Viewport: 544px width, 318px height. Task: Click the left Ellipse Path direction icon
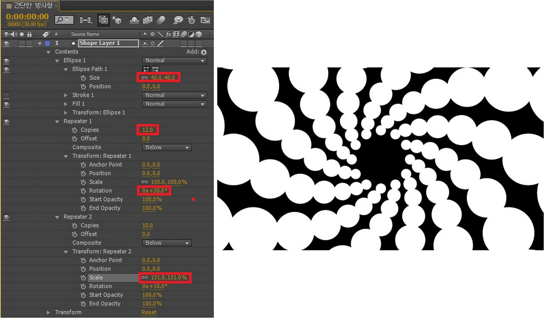tap(146, 69)
